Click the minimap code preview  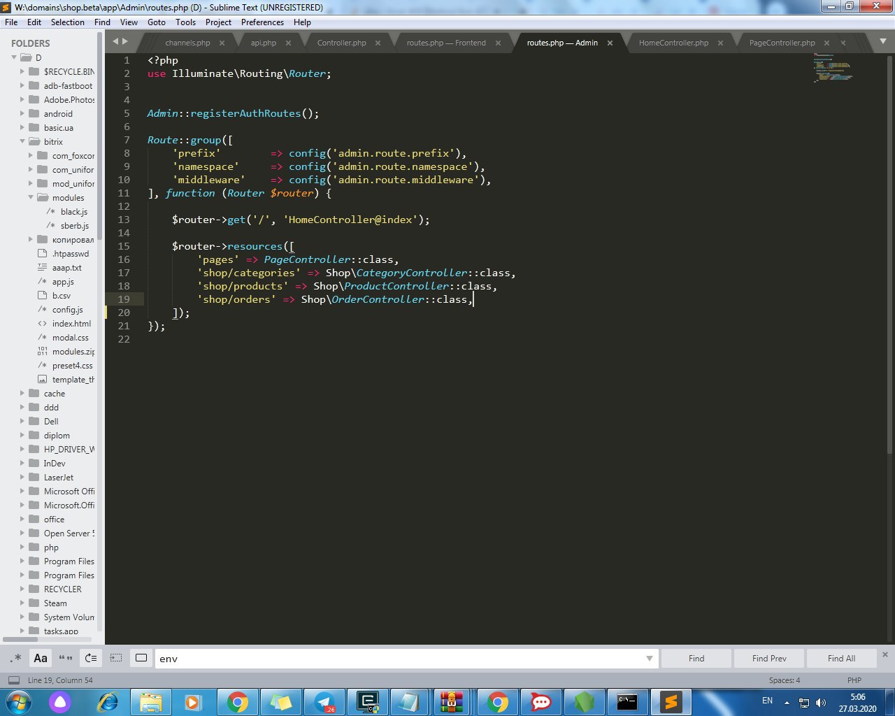point(833,68)
